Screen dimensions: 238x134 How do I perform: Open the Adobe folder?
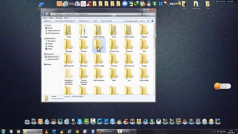click(x=68, y=31)
